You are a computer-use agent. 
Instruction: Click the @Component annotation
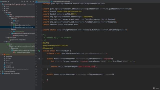[48, 48]
